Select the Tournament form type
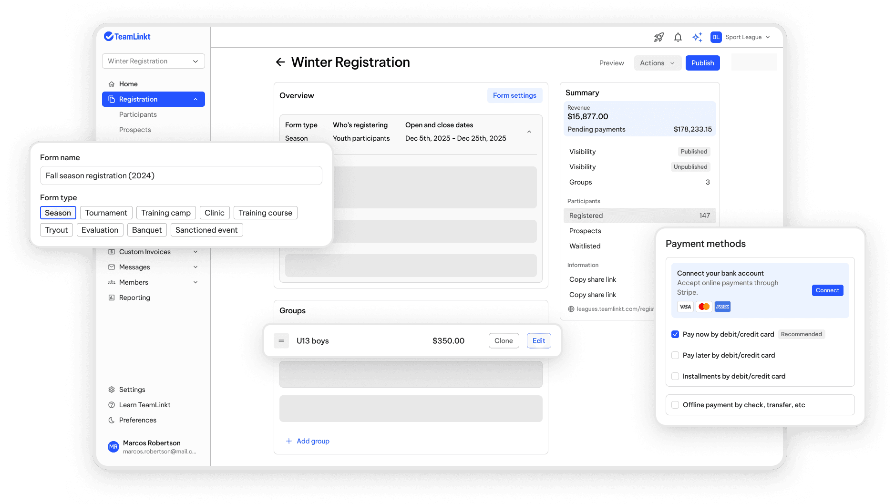Image resolution: width=895 pixels, height=504 pixels. click(106, 213)
